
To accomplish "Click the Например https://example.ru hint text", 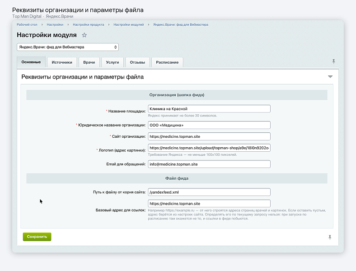I will coord(237,215).
